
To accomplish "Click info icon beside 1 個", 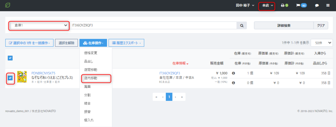I will pyautogui.click(x=233, y=73).
